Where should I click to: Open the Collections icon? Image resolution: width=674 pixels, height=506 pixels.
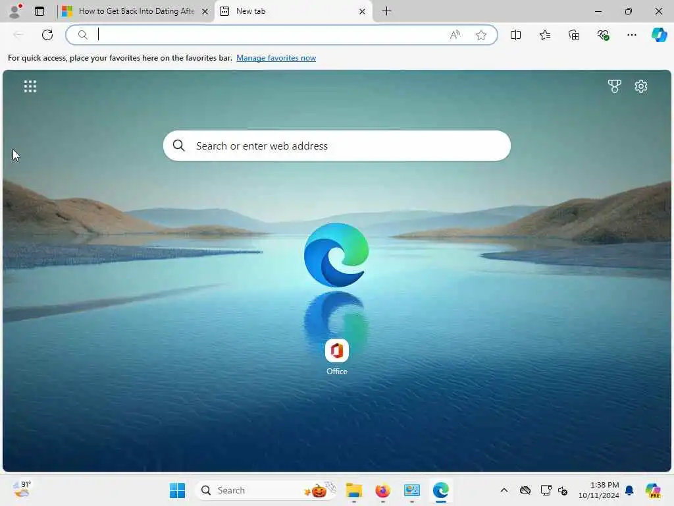574,35
